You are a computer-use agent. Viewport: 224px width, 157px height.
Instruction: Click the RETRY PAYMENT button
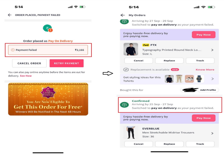pos(67,63)
